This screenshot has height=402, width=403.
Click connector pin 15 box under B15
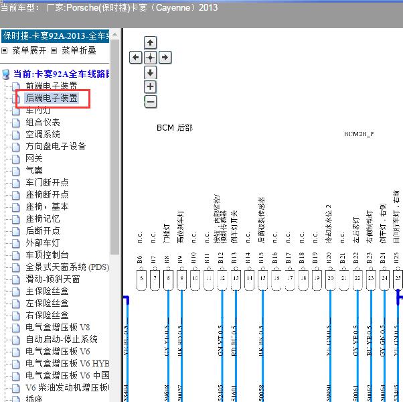[262, 280]
